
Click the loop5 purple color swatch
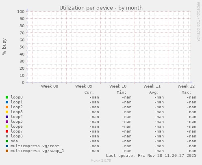pyautogui.click(x=7, y=122)
